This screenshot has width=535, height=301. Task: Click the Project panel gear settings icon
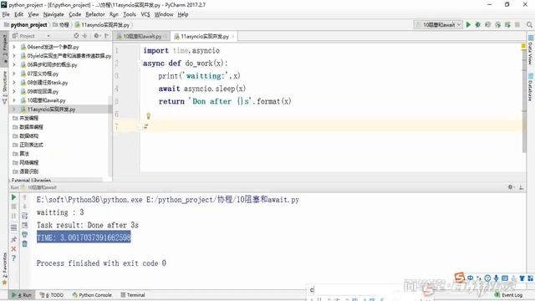(x=97, y=36)
